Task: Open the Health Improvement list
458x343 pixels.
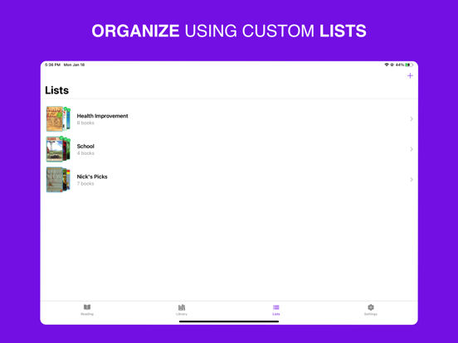Action: point(229,119)
